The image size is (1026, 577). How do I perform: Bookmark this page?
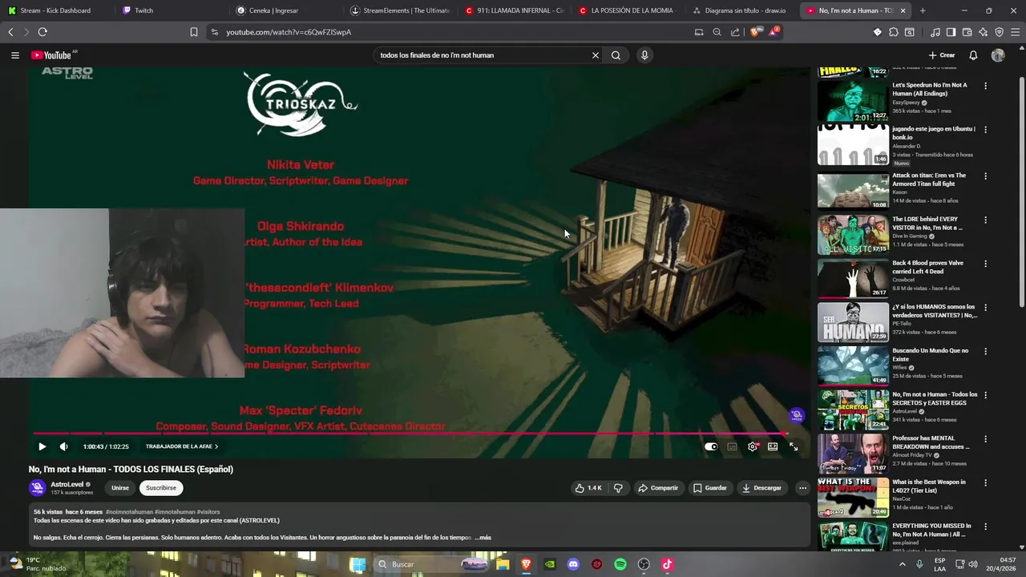coord(194,32)
